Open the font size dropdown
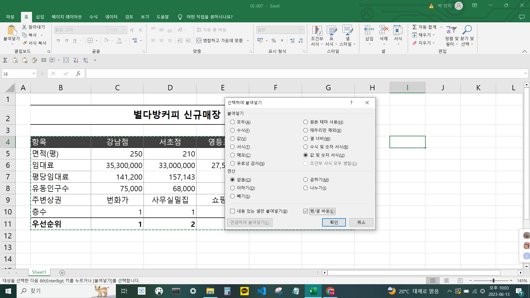 pos(125,30)
